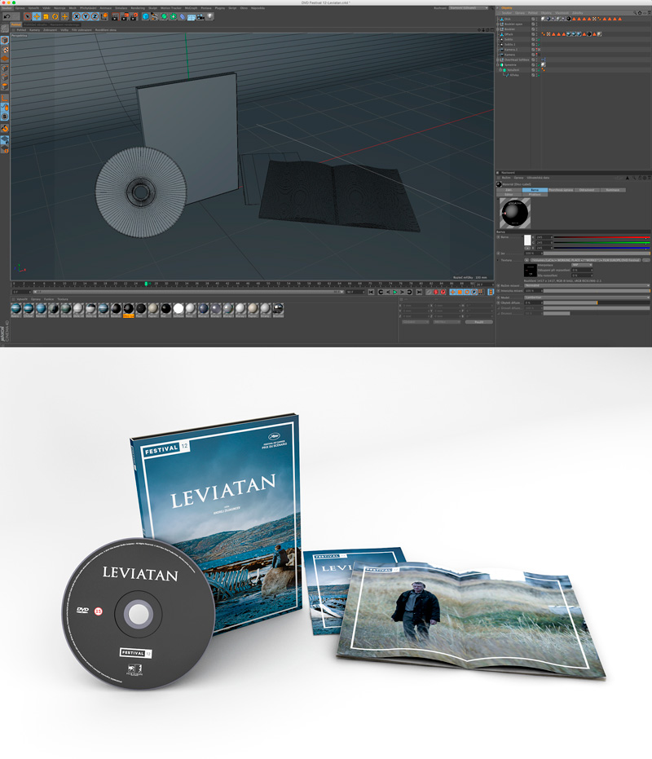
Task: Go to start of timeline button
Action: 372,292
